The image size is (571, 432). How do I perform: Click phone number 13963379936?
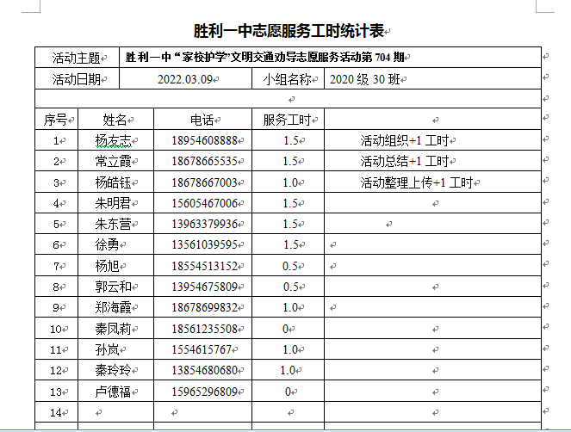tap(204, 224)
